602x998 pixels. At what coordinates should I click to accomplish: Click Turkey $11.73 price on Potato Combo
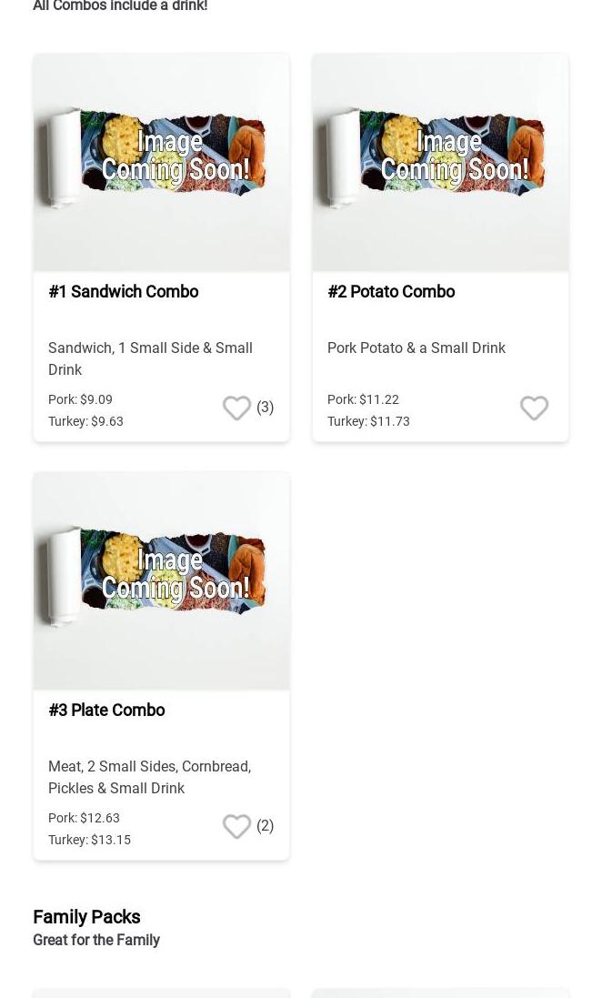point(368,421)
